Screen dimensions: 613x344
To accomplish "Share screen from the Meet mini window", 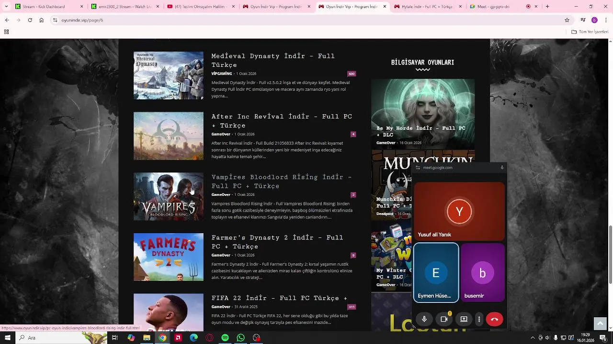I will [x=464, y=319].
